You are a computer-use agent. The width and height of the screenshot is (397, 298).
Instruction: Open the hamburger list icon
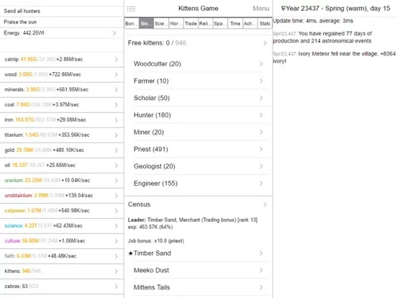pos(131,9)
